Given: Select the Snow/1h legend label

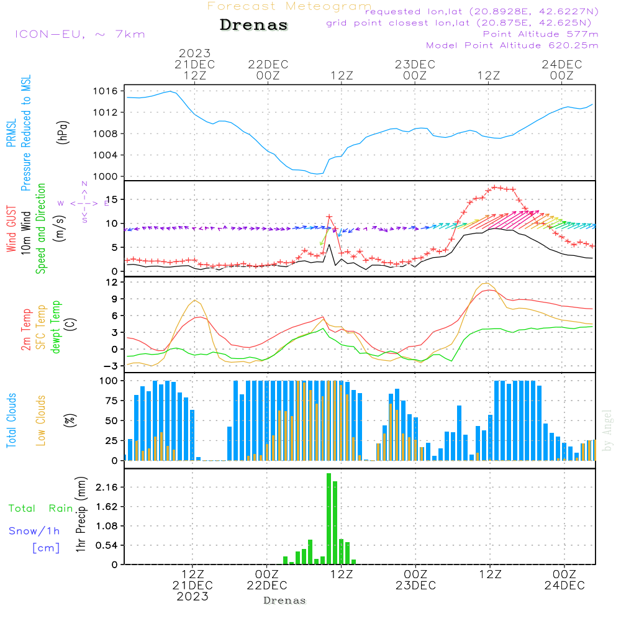Looking at the screenshot, I should (x=34, y=531).
